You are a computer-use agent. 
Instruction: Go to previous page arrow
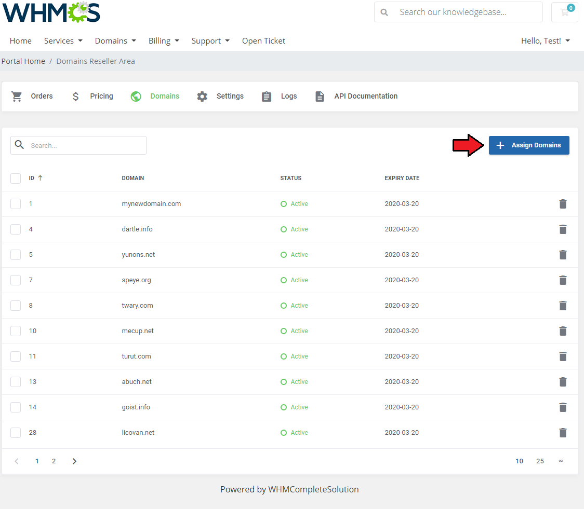click(x=17, y=461)
